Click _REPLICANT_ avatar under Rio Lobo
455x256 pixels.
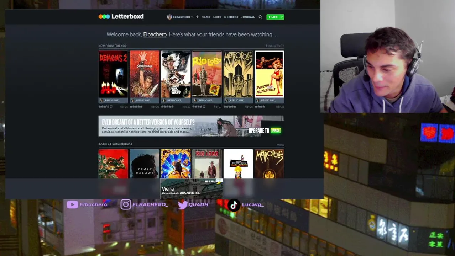pyautogui.click(x=195, y=100)
